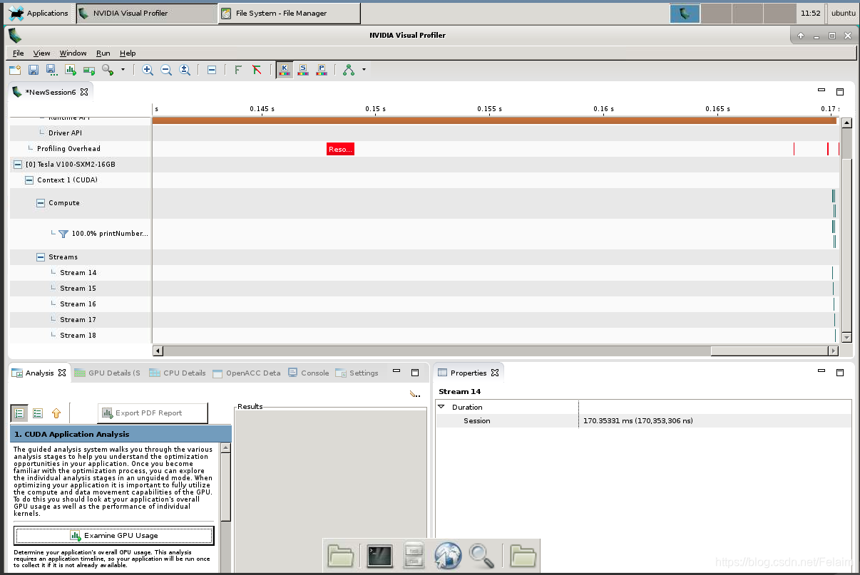Image resolution: width=860 pixels, height=575 pixels.
Task: Open the dropdown arrow beside profile icon
Action: pyautogui.click(x=123, y=70)
